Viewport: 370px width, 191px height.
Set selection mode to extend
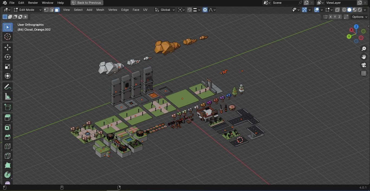click(x=10, y=17)
